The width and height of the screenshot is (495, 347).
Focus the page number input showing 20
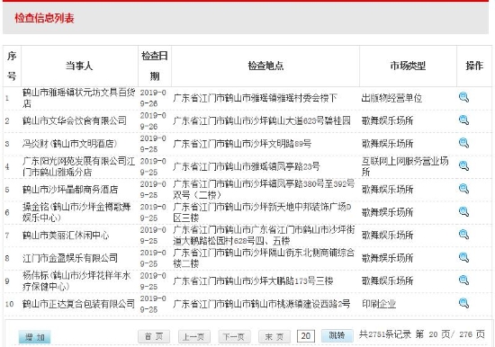(x=306, y=336)
